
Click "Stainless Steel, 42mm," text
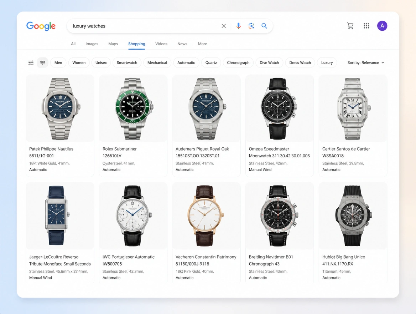point(268,163)
